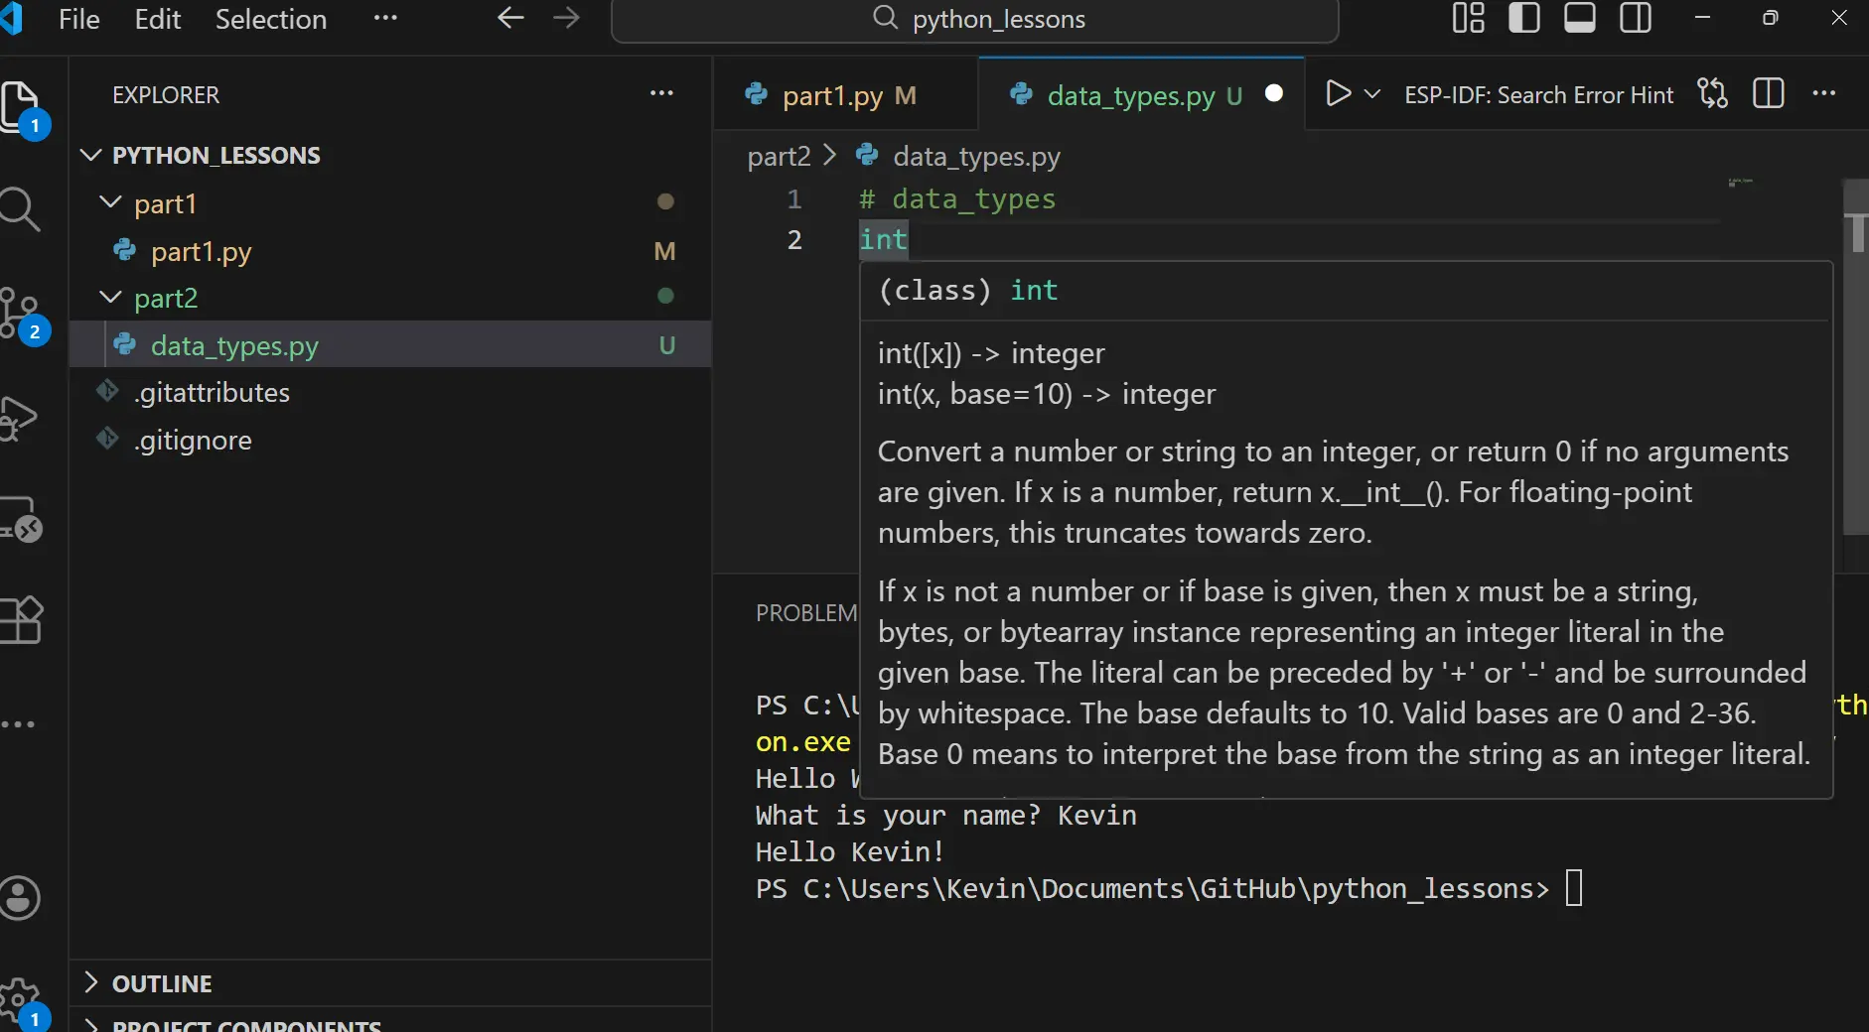Open the compare changes icon
This screenshot has height=1032, width=1869.
pos(1713,93)
